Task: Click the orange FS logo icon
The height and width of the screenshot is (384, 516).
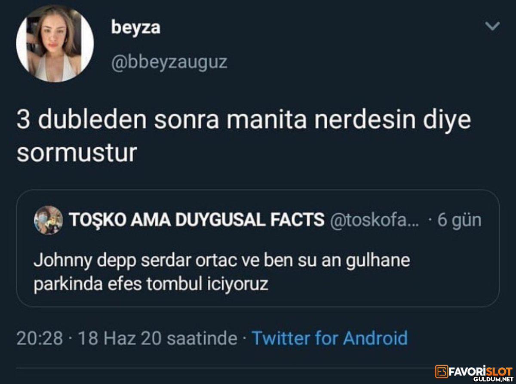Action: pyautogui.click(x=440, y=372)
